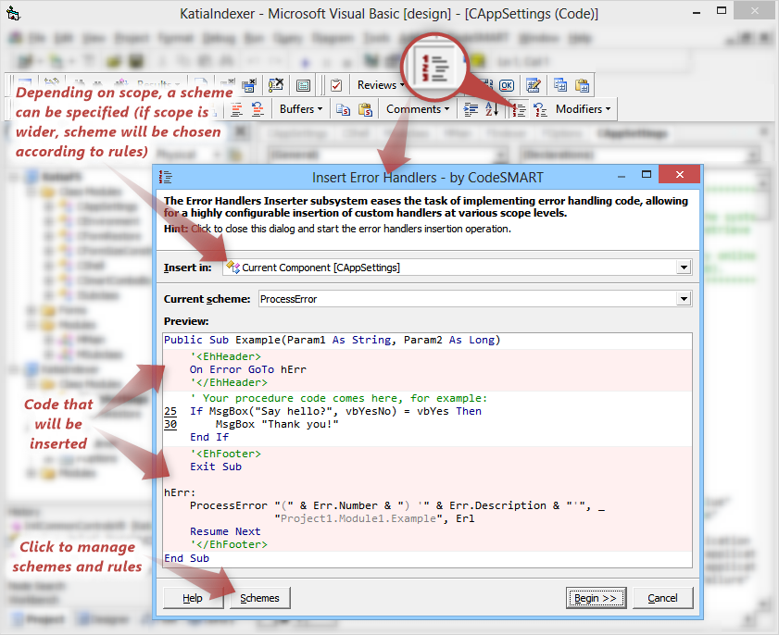Click the Visual Basic app icon in title bar
This screenshot has height=635, width=779.
(x=13, y=13)
